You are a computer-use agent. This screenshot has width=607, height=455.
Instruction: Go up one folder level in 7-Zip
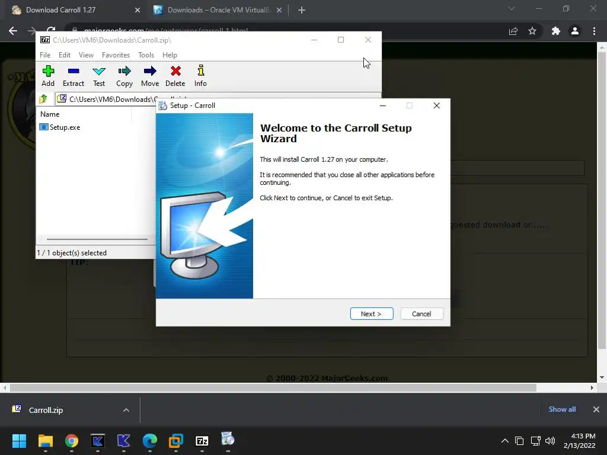[x=43, y=99]
